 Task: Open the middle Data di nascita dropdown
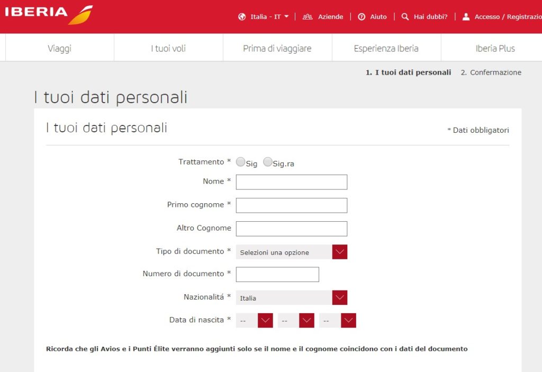[306, 320]
